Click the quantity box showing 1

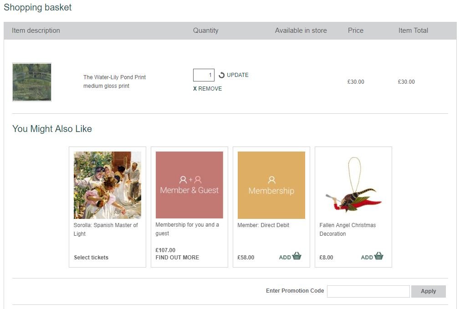click(204, 75)
